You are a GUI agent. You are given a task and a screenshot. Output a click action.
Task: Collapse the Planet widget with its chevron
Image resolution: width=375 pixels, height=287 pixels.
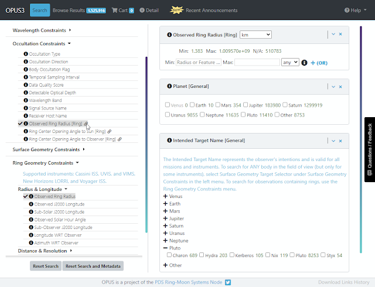point(333,87)
